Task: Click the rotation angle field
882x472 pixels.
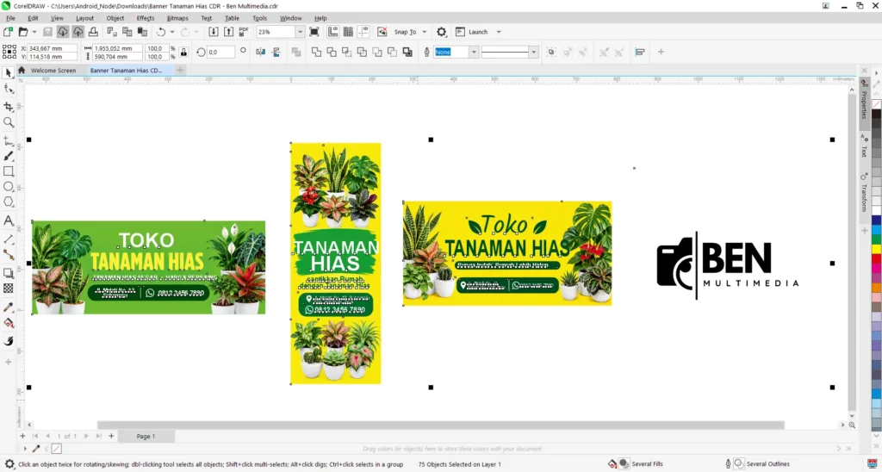Action: (220, 53)
